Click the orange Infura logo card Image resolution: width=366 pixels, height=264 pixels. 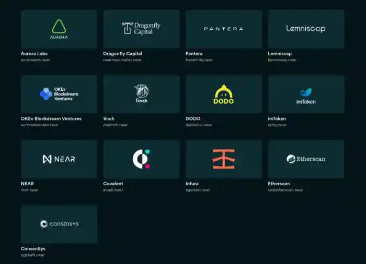[224, 159]
